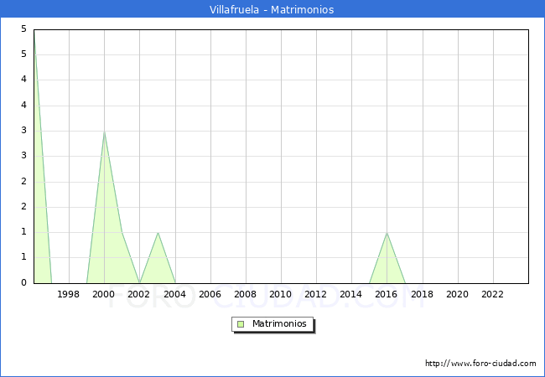Open the foro-ciudad.com URL link

480,364
